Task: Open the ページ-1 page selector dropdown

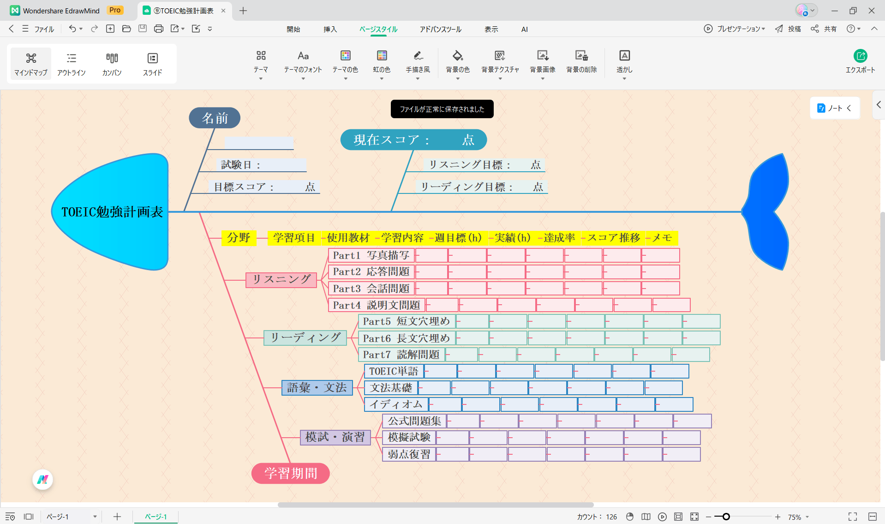Action: pyautogui.click(x=95, y=517)
